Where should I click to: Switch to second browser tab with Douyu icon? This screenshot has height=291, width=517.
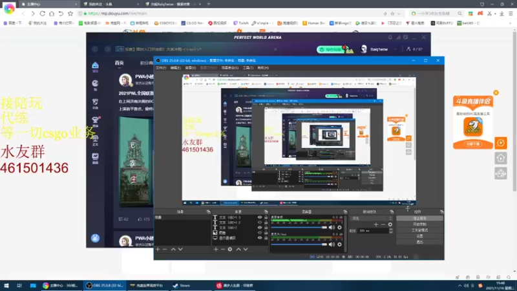click(x=111, y=4)
